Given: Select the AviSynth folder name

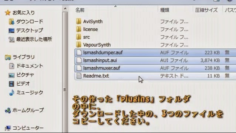Looking at the screenshot, I should pyautogui.click(x=93, y=21).
